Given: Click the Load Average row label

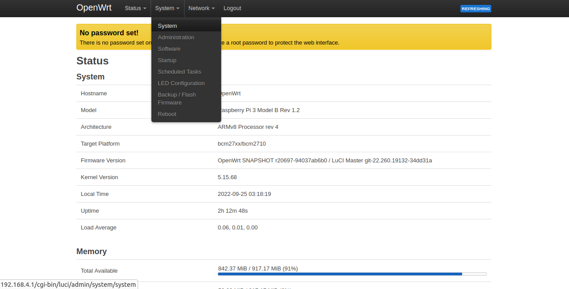Looking at the screenshot, I should point(99,228).
